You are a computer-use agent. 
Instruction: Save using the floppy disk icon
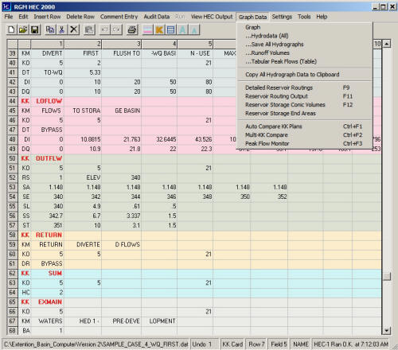click(35, 29)
